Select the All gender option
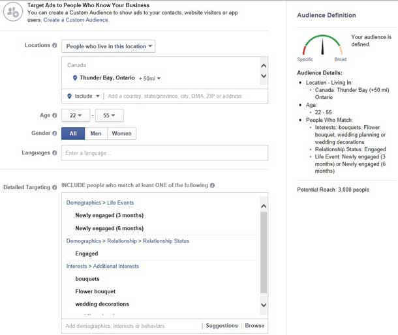This screenshot has width=398, height=335. (x=72, y=134)
